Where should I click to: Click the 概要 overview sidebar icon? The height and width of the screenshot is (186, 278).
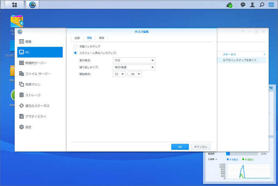click(22, 42)
